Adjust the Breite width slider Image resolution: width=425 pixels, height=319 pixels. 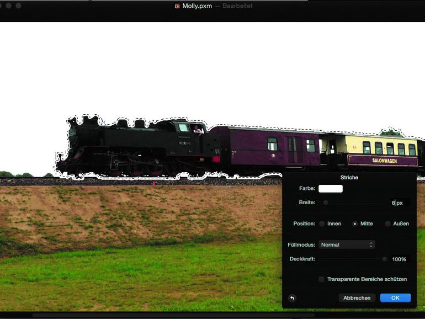tap(326, 203)
